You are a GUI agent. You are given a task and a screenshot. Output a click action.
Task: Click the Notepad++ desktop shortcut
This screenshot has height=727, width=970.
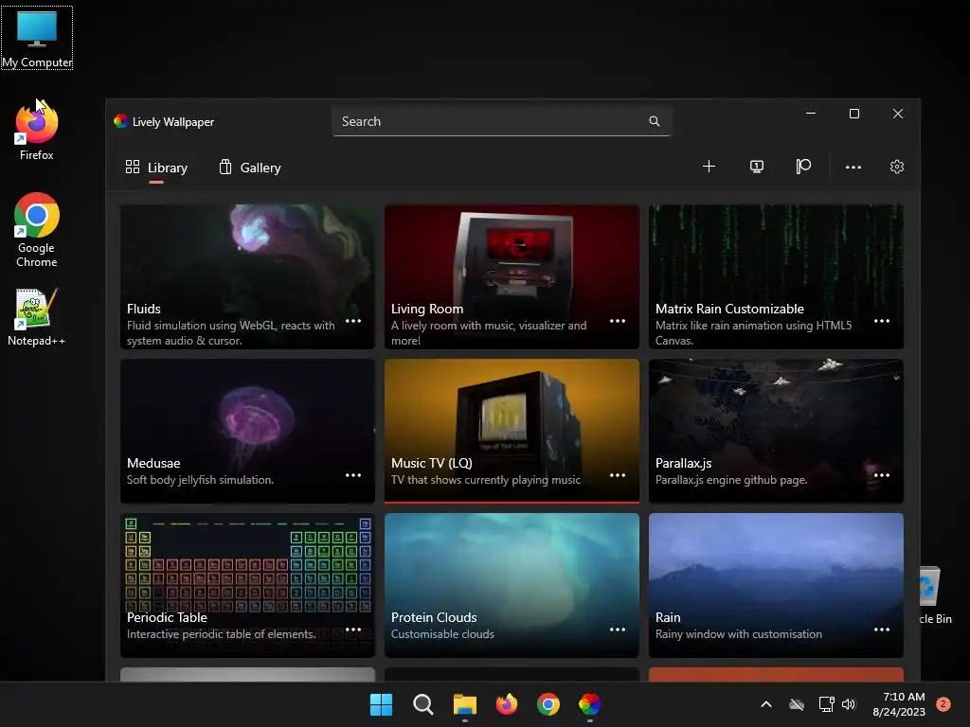[37, 316]
